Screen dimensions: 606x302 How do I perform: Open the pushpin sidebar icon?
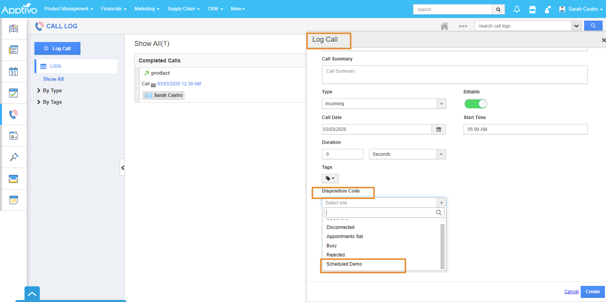tap(14, 157)
